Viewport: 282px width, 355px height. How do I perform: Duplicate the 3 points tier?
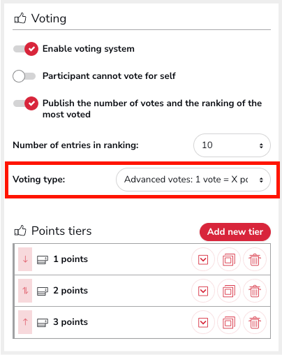point(229,322)
